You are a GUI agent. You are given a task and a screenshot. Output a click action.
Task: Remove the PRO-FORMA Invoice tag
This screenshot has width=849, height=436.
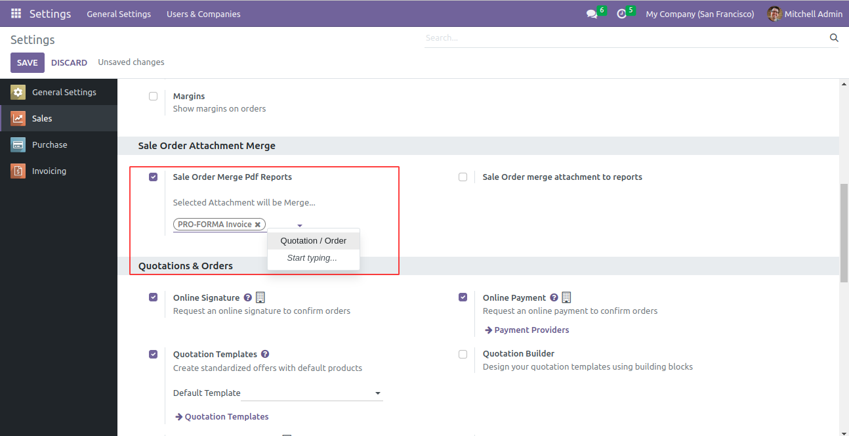[258, 225]
